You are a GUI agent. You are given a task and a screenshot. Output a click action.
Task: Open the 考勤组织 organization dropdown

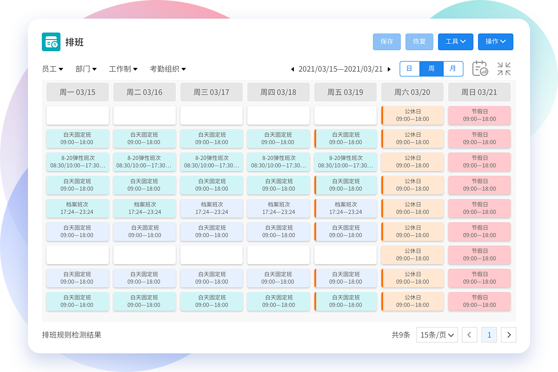click(167, 69)
